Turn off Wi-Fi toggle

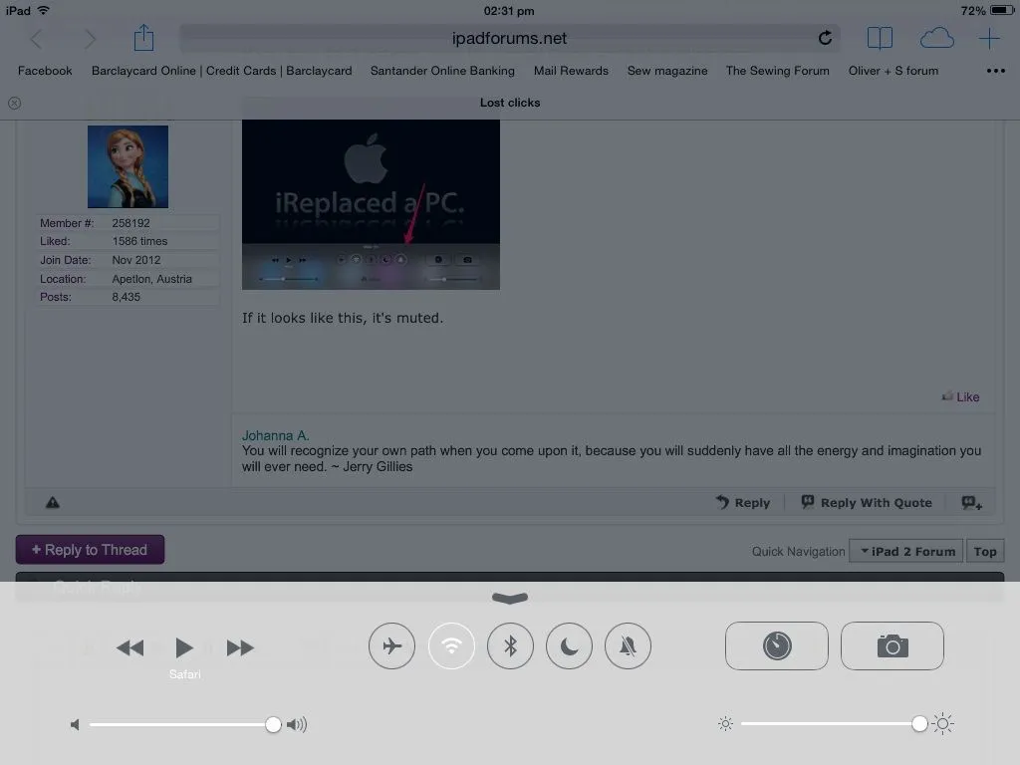pyautogui.click(x=451, y=646)
